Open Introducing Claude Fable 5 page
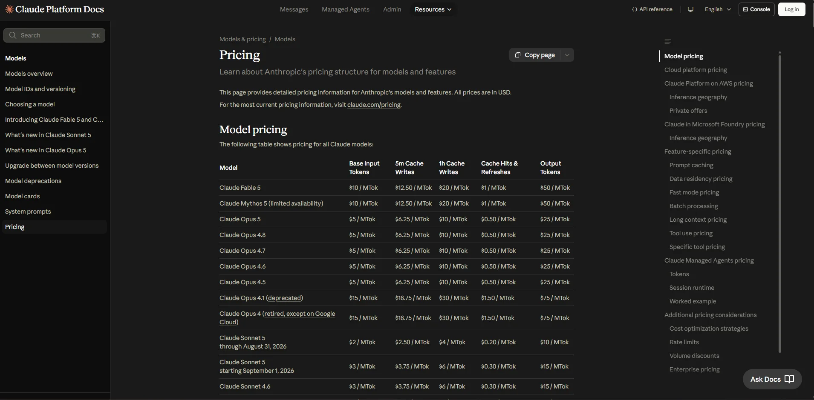This screenshot has width=814, height=400. 54,120
